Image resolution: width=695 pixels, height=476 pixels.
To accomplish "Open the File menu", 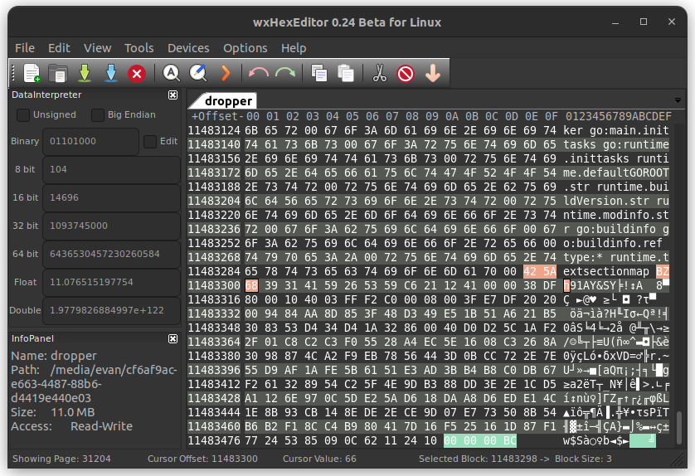I will (x=25, y=48).
